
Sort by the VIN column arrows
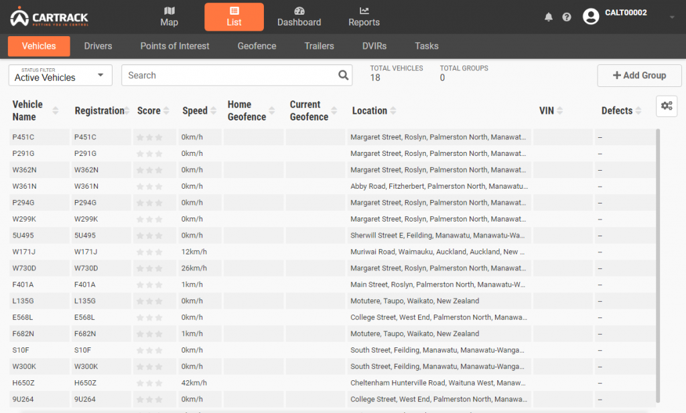coord(559,110)
